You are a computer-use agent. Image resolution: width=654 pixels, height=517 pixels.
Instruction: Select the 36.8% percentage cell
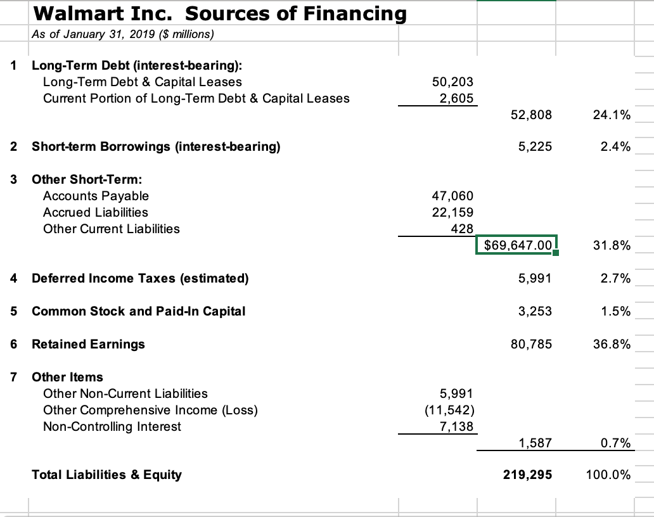(612, 345)
